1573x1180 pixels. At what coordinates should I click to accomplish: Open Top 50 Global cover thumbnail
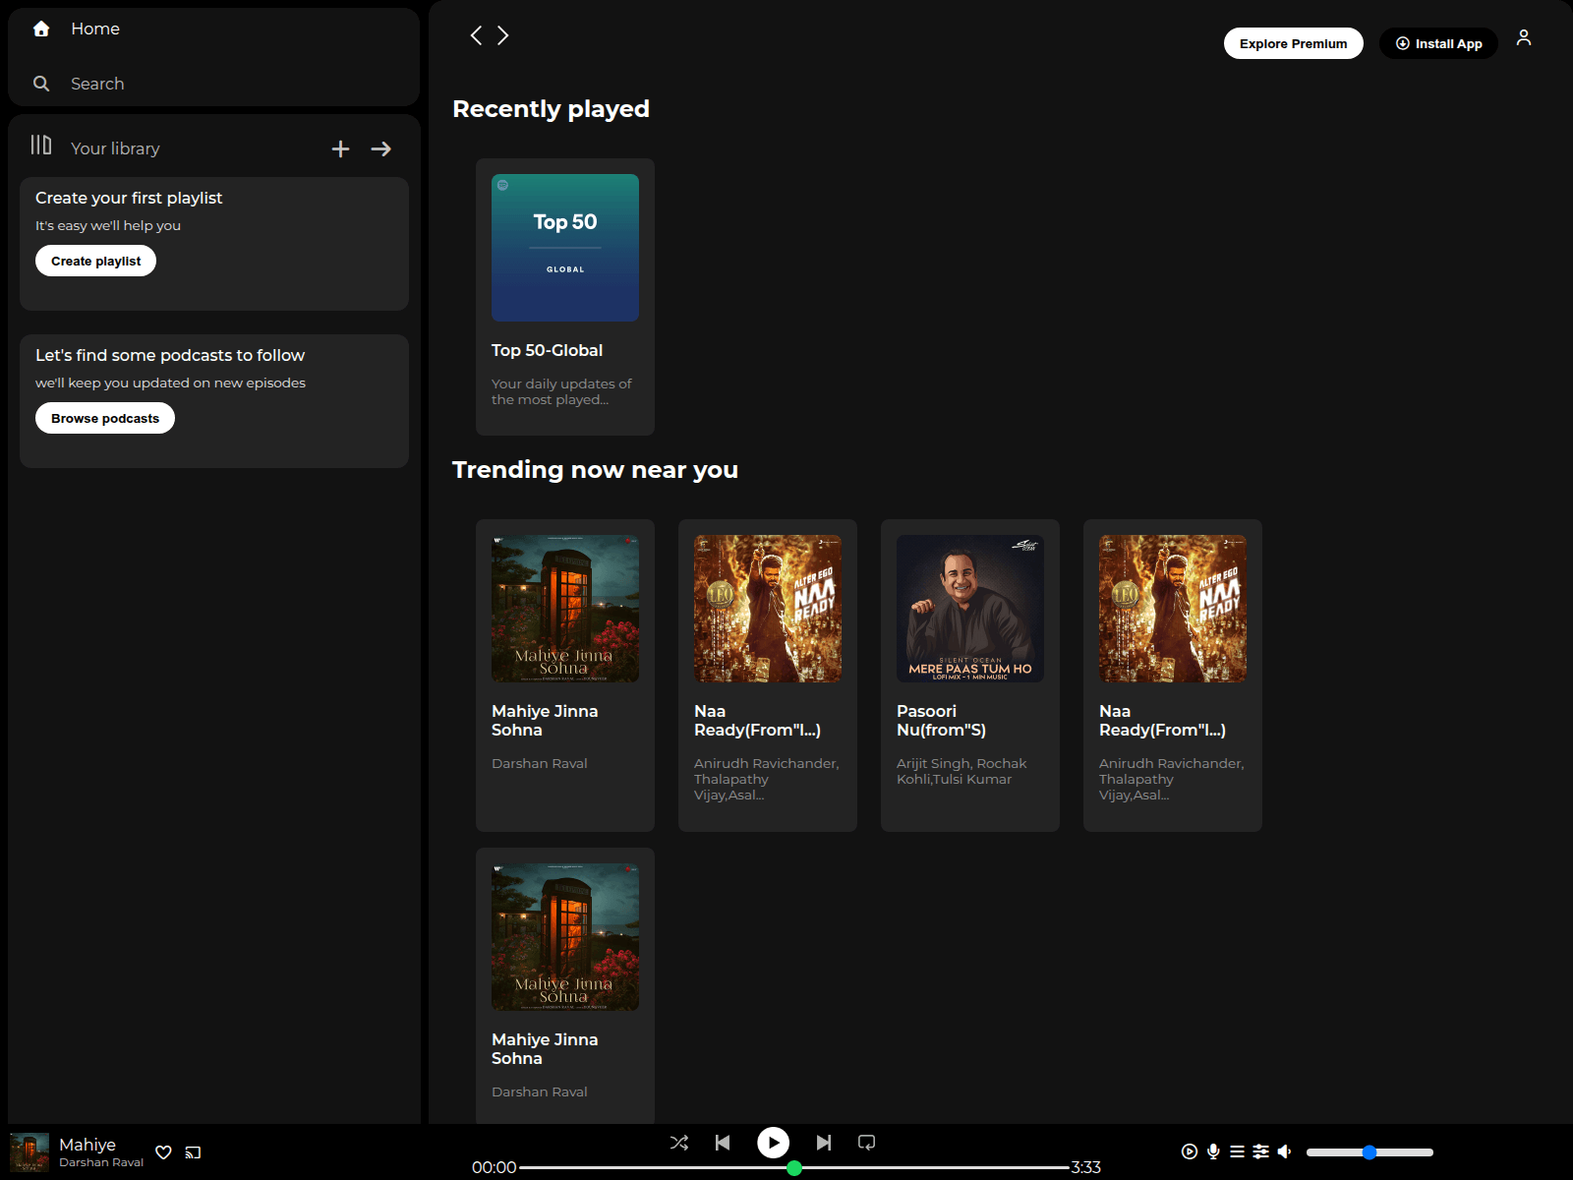pos(565,248)
